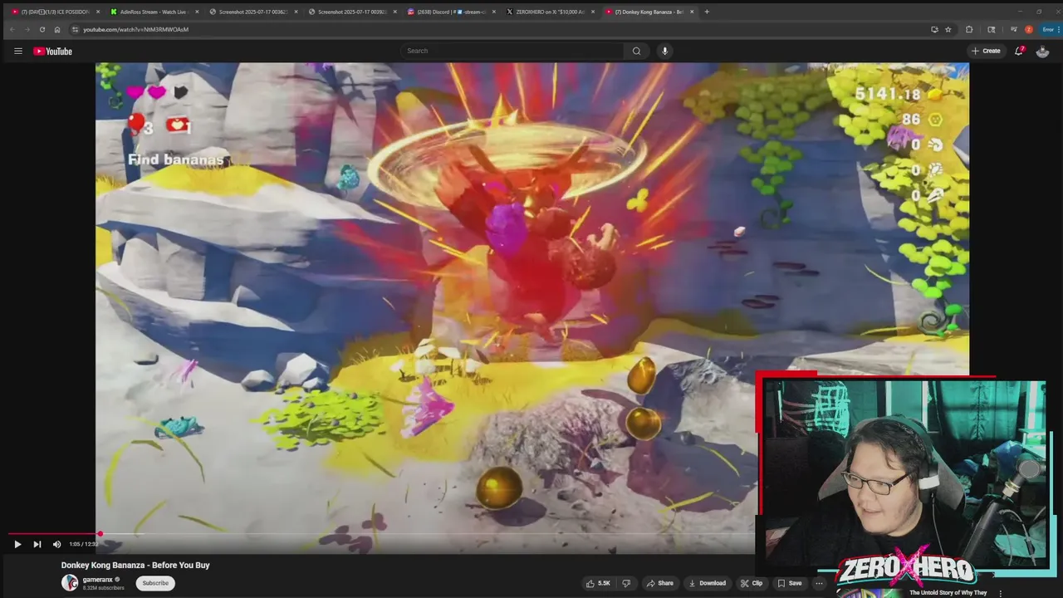Download the video

(x=708, y=583)
